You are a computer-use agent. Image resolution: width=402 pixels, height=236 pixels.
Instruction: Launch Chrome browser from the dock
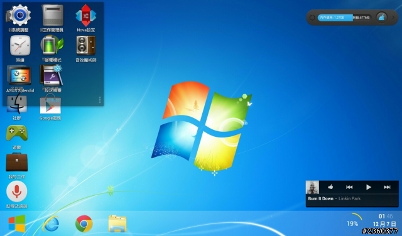click(84, 223)
